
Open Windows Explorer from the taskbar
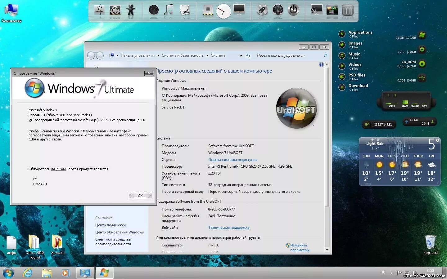click(47, 273)
